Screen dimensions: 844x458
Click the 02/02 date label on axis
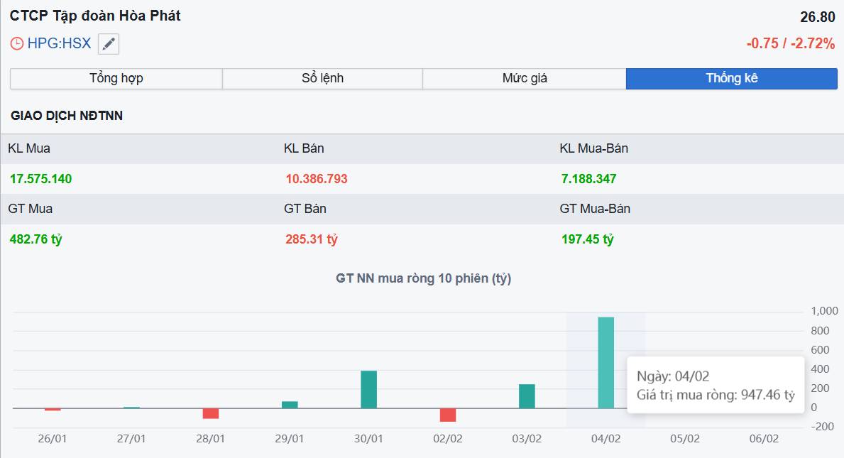pyautogui.click(x=448, y=439)
